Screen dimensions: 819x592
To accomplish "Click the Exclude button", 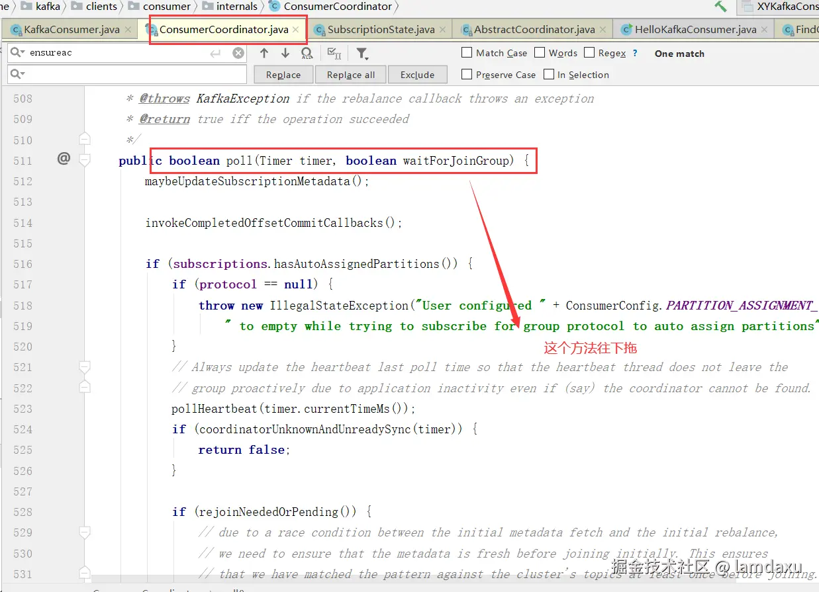I will [418, 75].
